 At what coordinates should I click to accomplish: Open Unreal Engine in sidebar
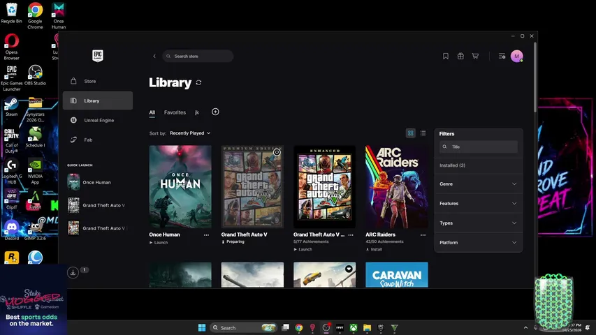point(98,121)
